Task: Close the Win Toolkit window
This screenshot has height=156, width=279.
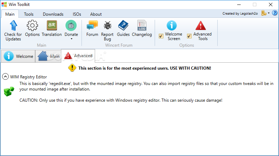Action: tap(271, 5)
